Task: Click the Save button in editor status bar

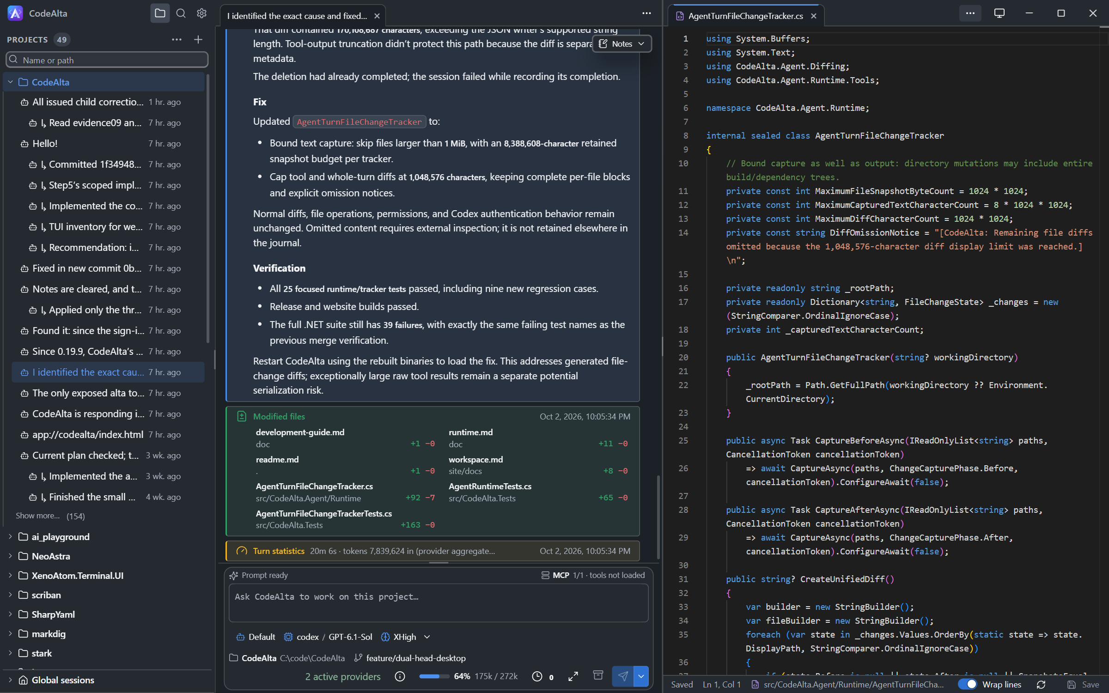Action: [1083, 685]
